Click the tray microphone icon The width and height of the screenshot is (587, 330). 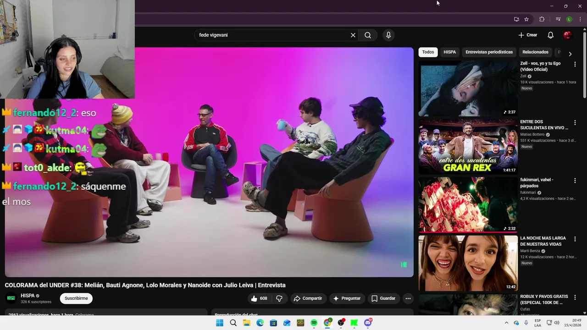click(x=526, y=323)
